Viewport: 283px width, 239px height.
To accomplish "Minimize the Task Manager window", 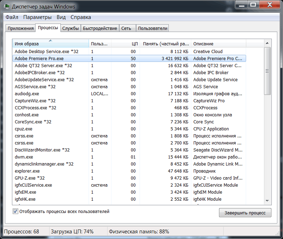I will (x=242, y=5).
